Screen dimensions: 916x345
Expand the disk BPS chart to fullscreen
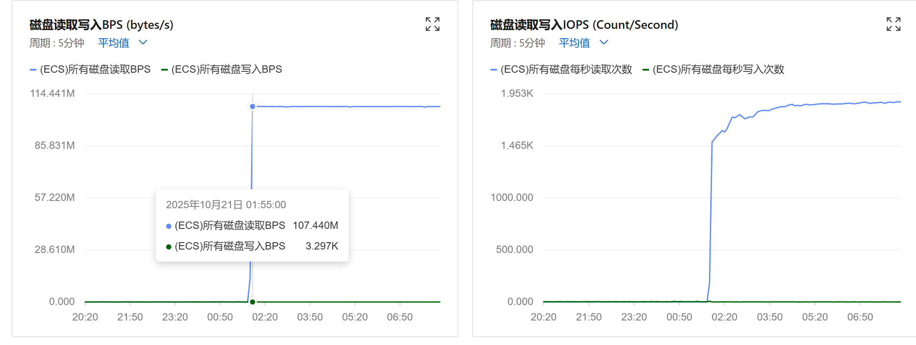click(432, 24)
